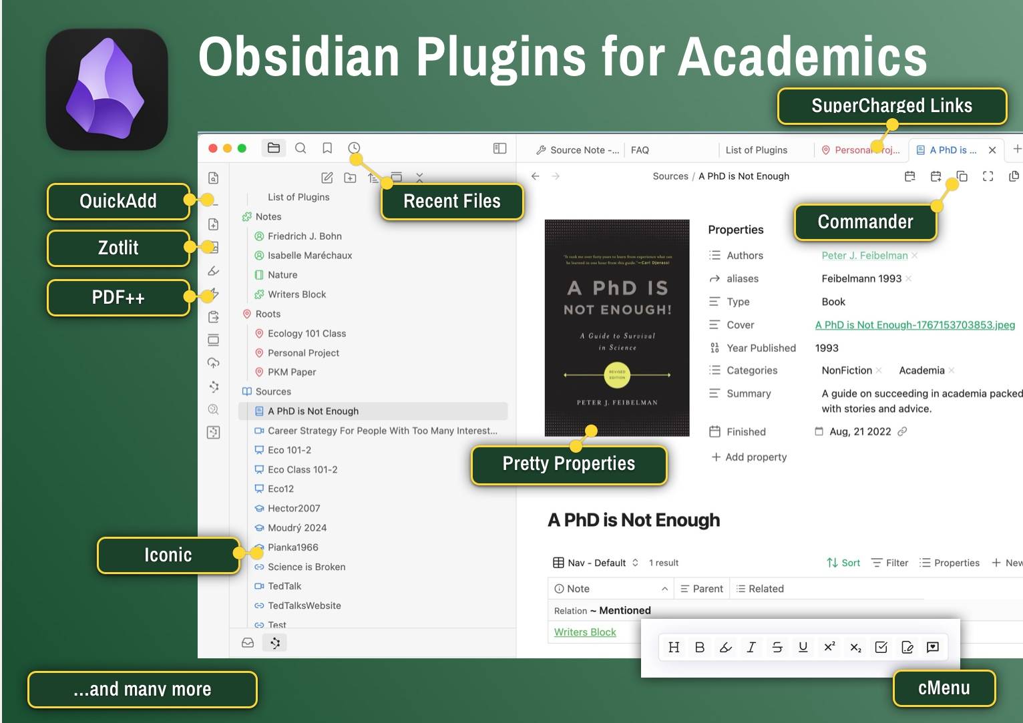The image size is (1023, 723).
Task: Click the new note pencil icon
Action: [x=327, y=178]
